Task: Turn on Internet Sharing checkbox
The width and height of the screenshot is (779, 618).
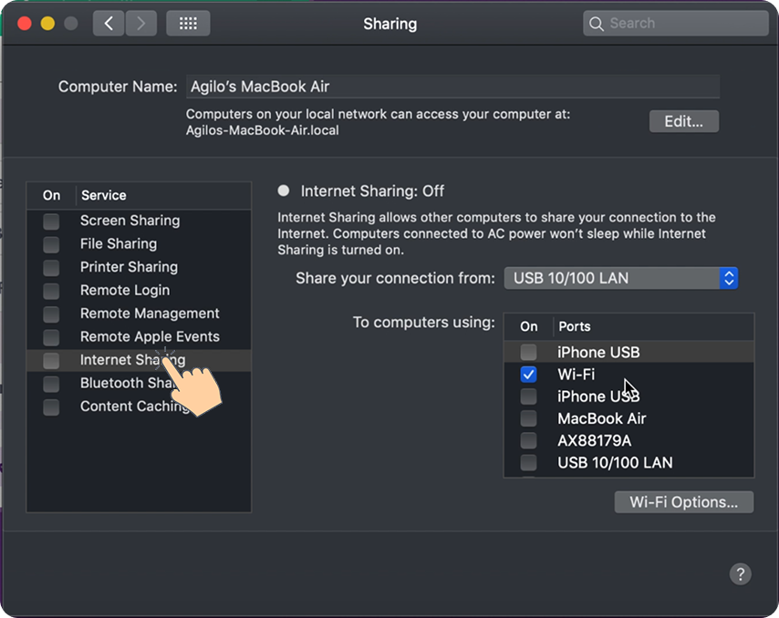Action: click(51, 360)
